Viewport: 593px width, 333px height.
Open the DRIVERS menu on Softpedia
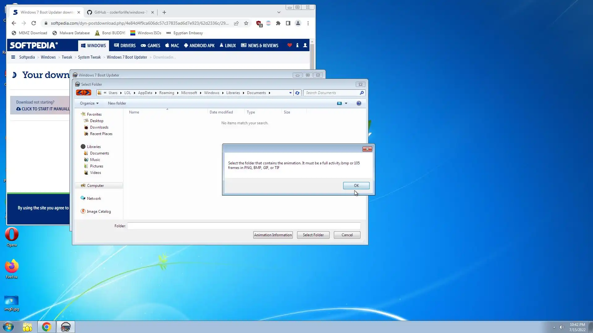[125, 46]
